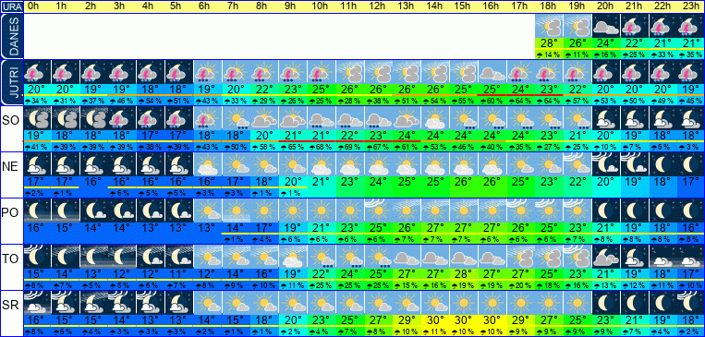Screen dimensions: 705x337
Task: Select the NE day label
Action: coord(11,167)
